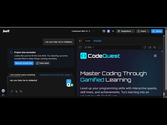Click the chat prompt input field
The height and width of the screenshot is (125, 167).
[x=37, y=83]
